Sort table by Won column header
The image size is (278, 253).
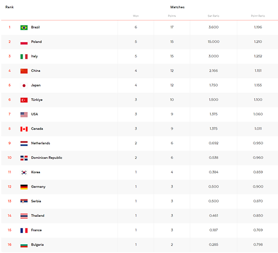136,16
